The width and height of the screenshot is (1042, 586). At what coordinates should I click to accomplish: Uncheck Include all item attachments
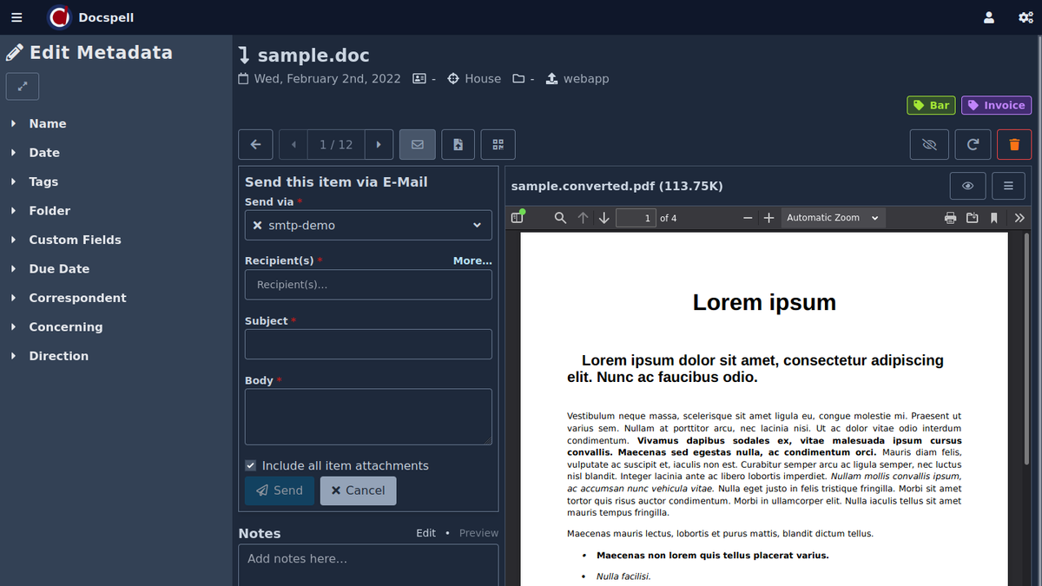(251, 465)
